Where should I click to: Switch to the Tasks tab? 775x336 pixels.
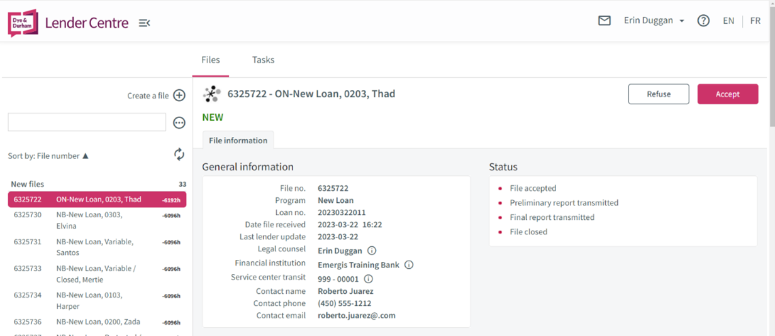[263, 60]
